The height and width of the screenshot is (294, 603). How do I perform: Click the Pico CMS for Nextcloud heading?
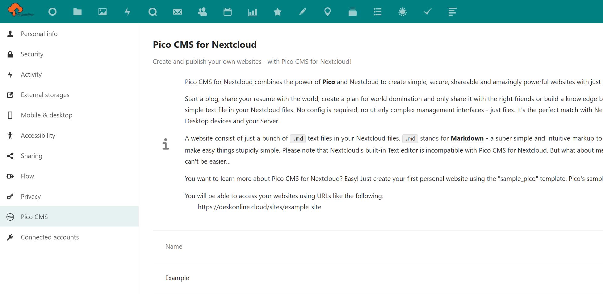(x=205, y=45)
